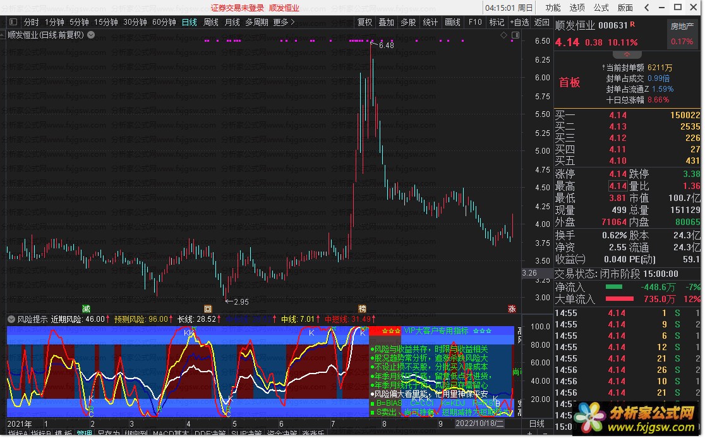This screenshot has width=705, height=438.
Task: Toggle the side panel icon above the price chart
Action: click(515, 35)
